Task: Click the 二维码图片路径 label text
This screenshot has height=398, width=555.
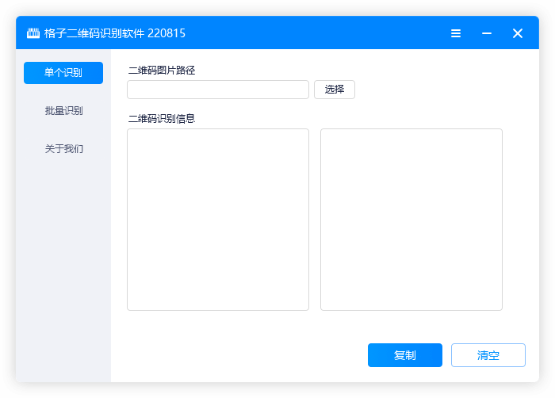Action: click(x=162, y=71)
